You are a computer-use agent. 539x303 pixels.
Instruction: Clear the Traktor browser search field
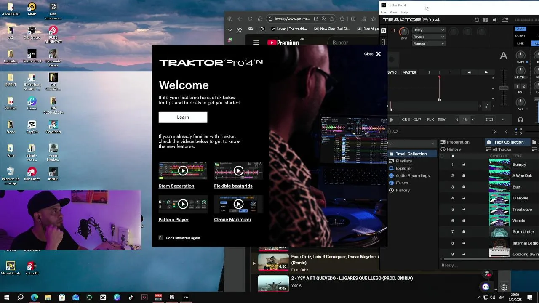click(433, 144)
